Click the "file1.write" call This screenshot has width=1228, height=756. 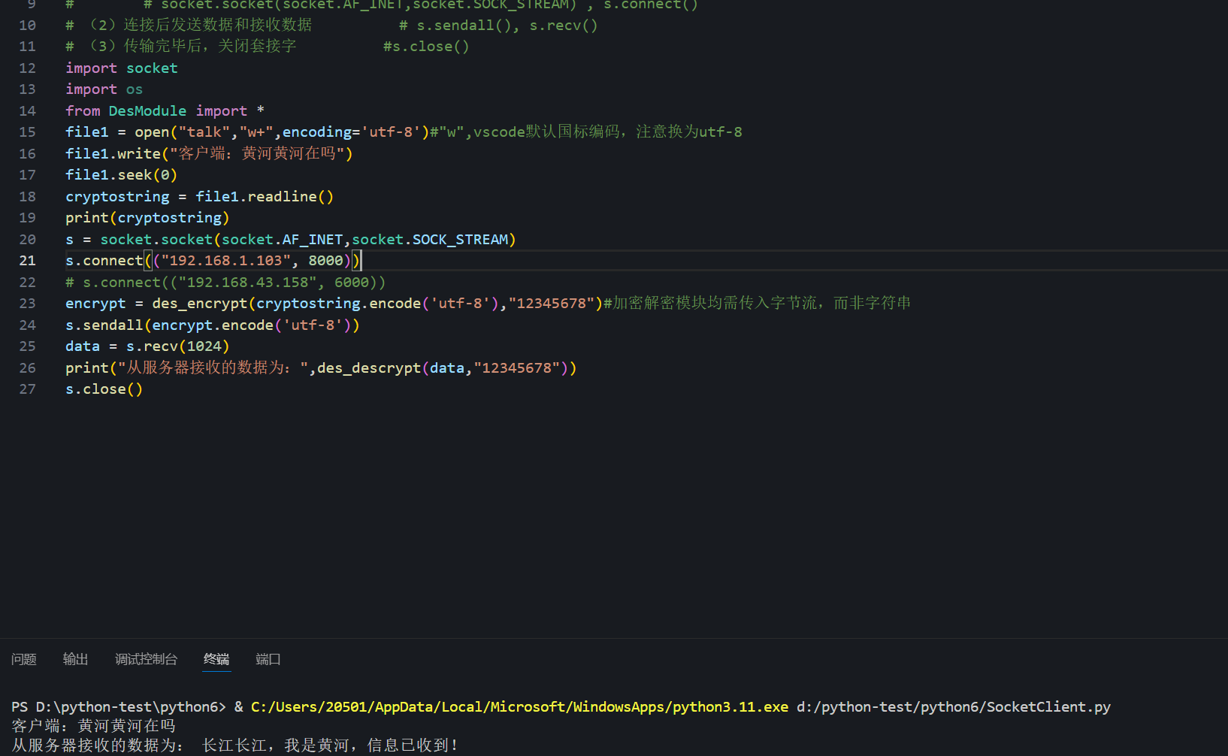tap(113, 154)
